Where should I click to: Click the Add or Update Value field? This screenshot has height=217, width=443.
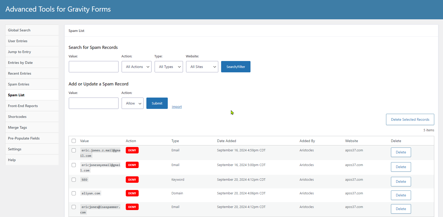94,103
